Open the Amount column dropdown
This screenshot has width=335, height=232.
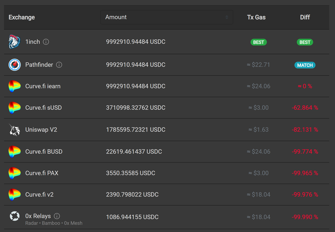coord(167,17)
